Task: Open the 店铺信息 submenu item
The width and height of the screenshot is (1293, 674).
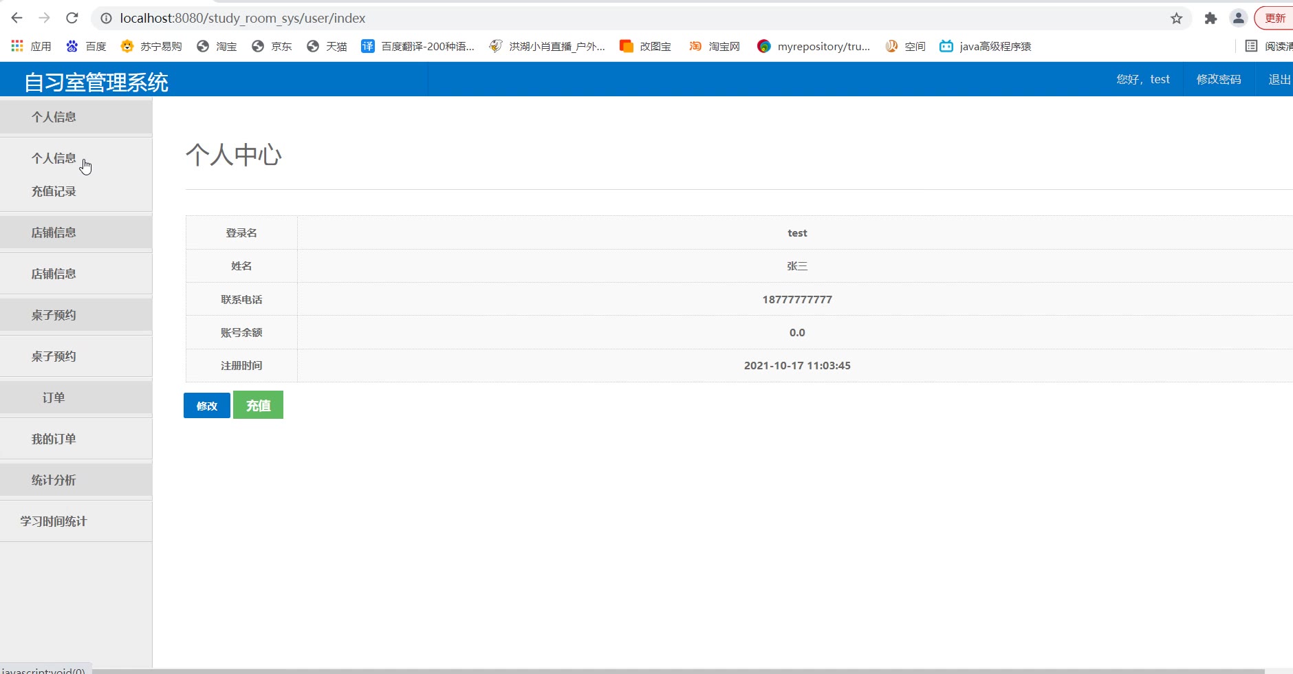Action: click(x=54, y=274)
